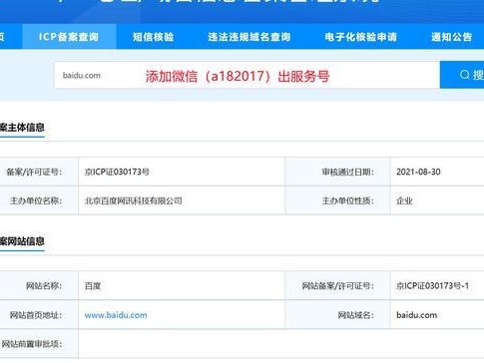Click the 备案网站信息 section heading
The width and height of the screenshot is (484, 363).
click(x=22, y=241)
